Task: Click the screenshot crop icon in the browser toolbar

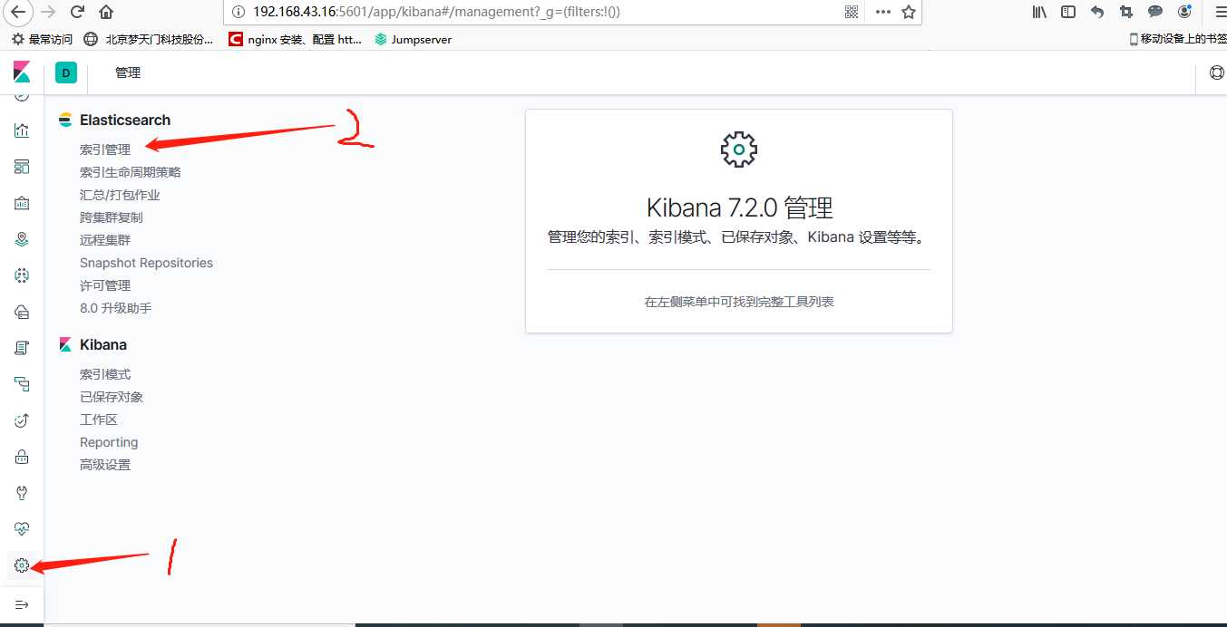Action: click(1126, 12)
